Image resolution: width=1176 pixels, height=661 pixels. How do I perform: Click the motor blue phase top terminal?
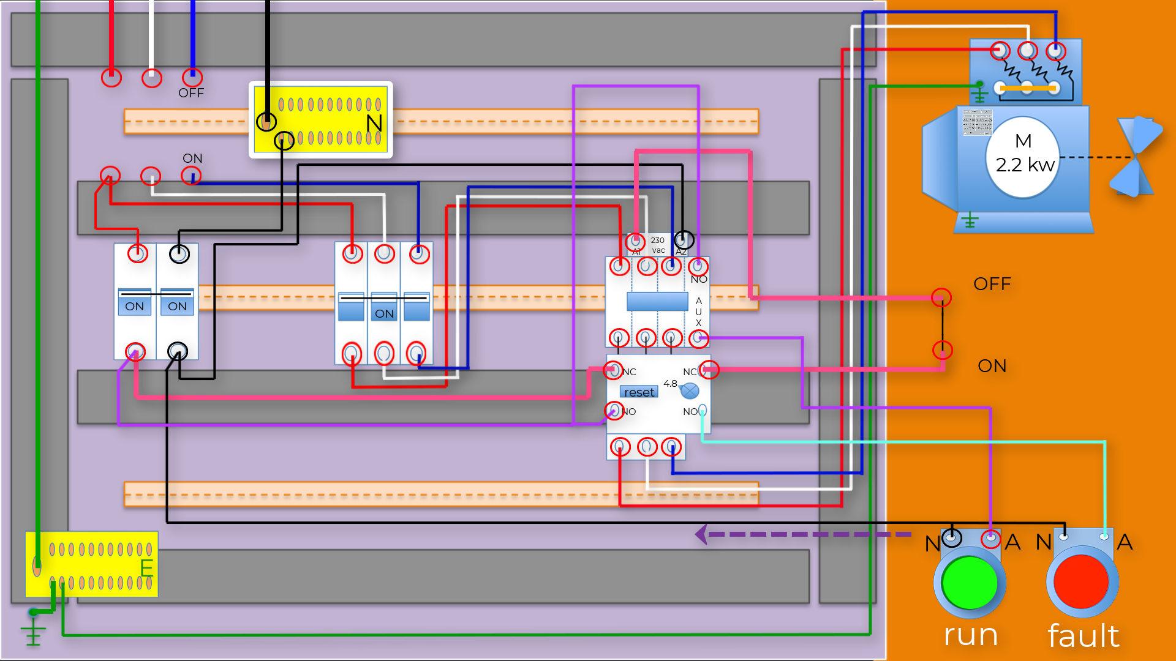(1055, 50)
